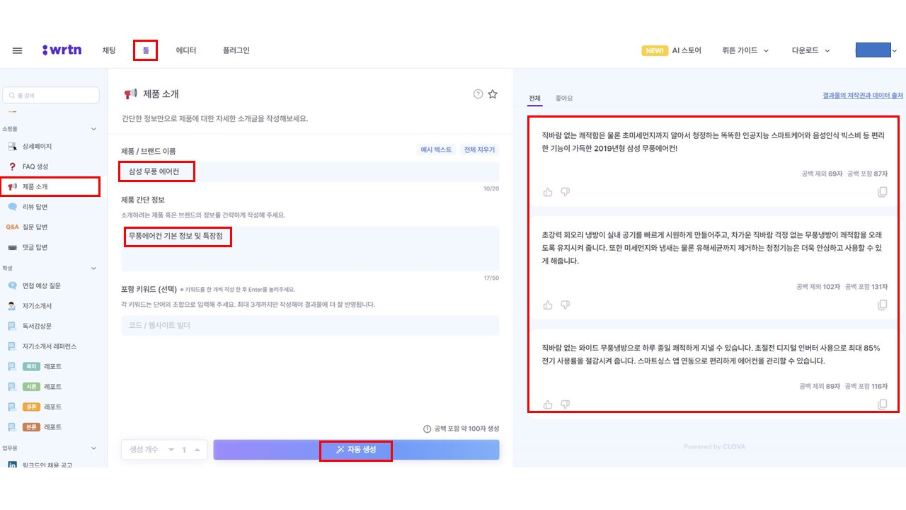Viewport: 906px width, 510px height.
Task: Open the hamburger menu icon
Action: click(x=18, y=50)
